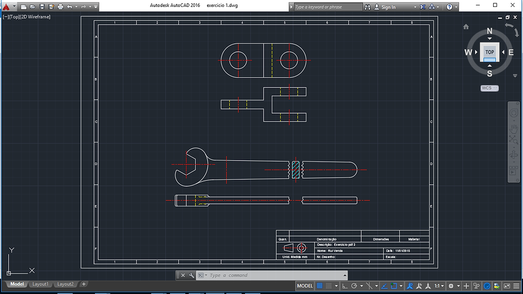The height and width of the screenshot is (294, 523).
Task: Open Autodesk Exchange Apps icon
Action: click(x=423, y=7)
